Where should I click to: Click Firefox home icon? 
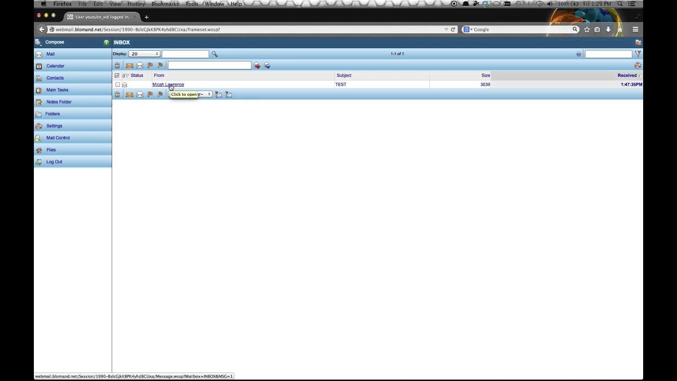(x=620, y=30)
